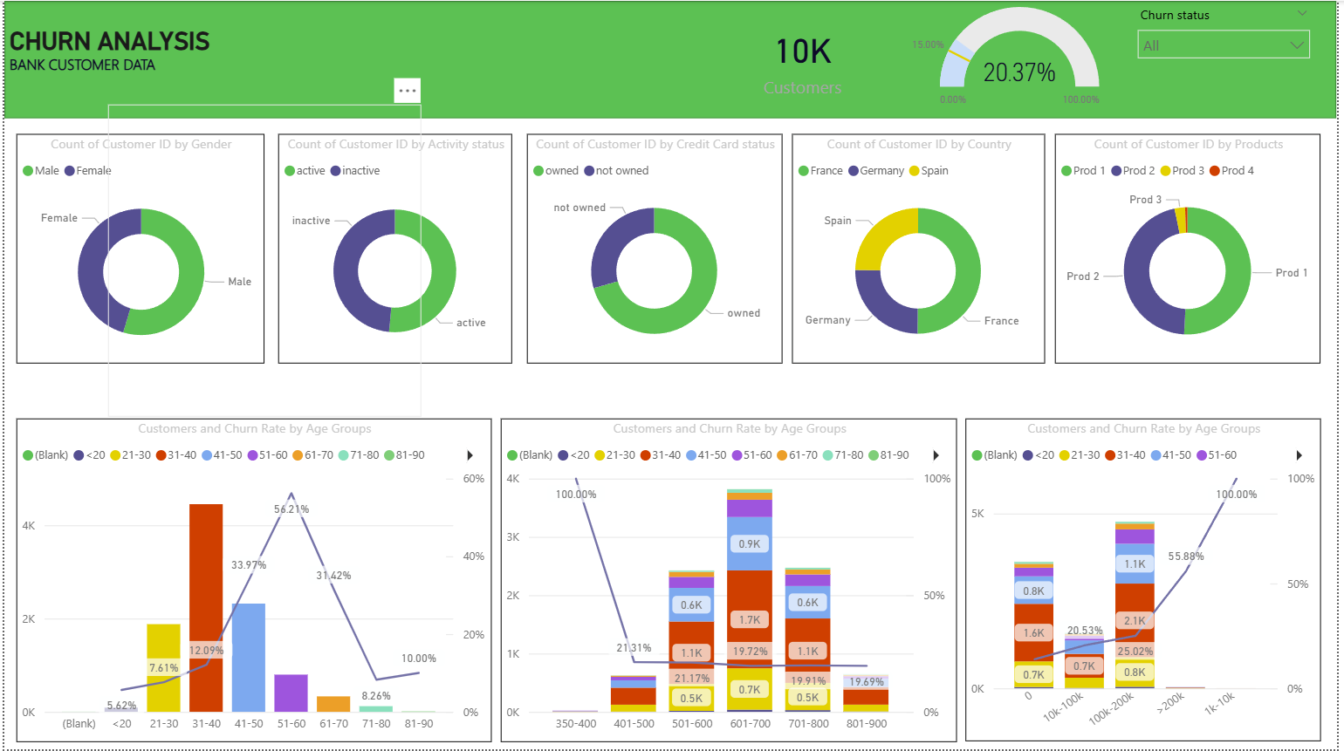This screenshot has width=1344, height=751.
Task: Select the owned legend entry in Credit Card chart
Action: (556, 171)
